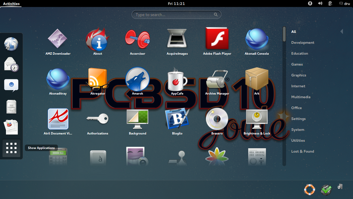Screen dimensions: 353x199
Task: Launch Adobe Flash Player
Action: [x=217, y=38]
